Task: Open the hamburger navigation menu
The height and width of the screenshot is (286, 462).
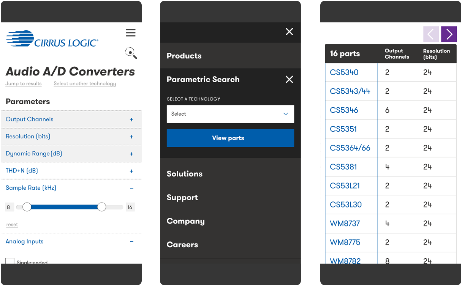Action: coord(131,33)
